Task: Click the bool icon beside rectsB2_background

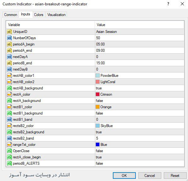Action: (9, 132)
